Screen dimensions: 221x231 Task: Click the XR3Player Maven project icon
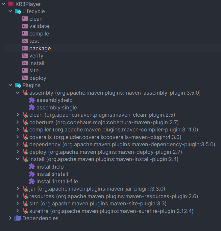pos(11,4)
